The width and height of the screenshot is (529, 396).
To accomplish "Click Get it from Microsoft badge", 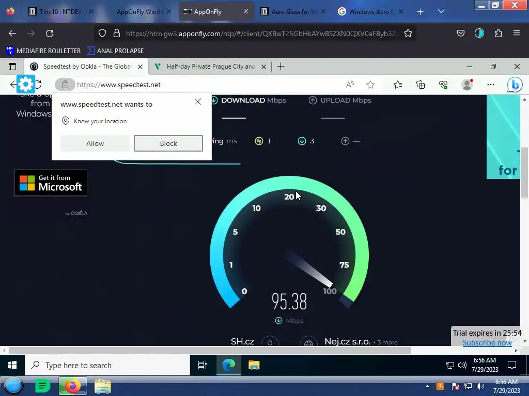I will 51,183.
